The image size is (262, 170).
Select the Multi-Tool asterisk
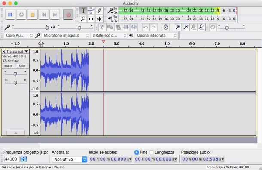coord(99,19)
